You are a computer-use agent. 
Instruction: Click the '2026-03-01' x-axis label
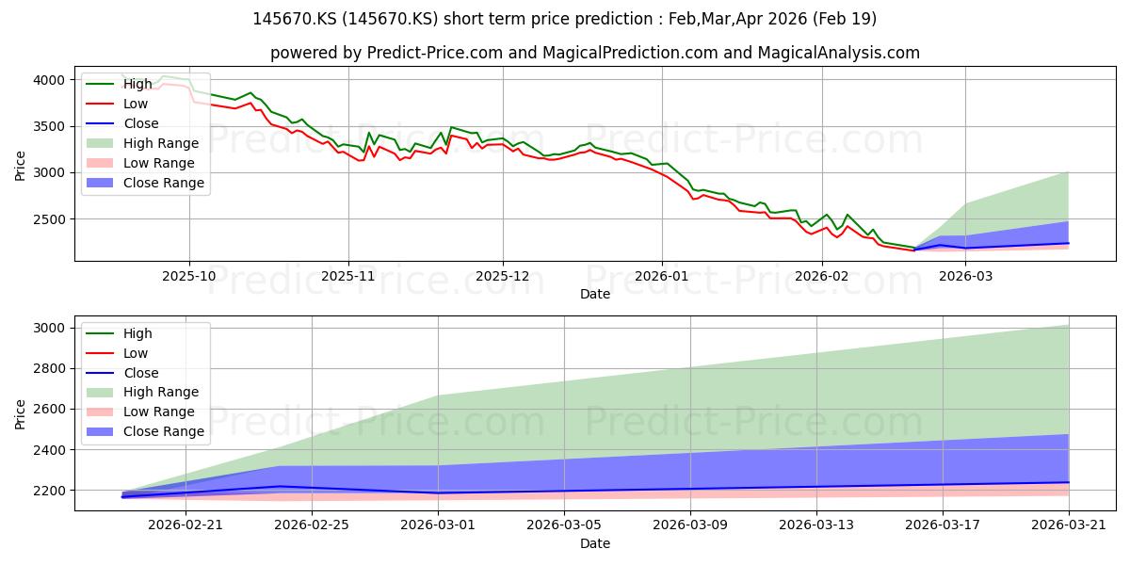pos(439,526)
